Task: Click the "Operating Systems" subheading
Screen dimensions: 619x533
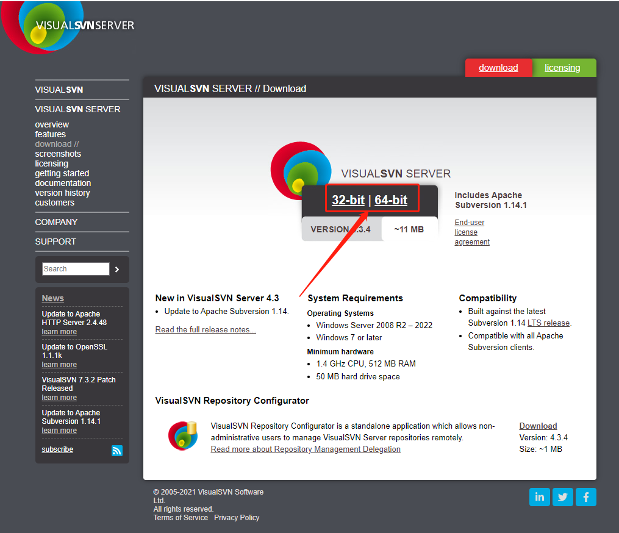Action: pyautogui.click(x=340, y=313)
